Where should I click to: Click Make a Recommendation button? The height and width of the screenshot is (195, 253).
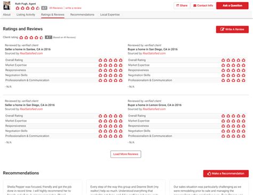[226, 174]
